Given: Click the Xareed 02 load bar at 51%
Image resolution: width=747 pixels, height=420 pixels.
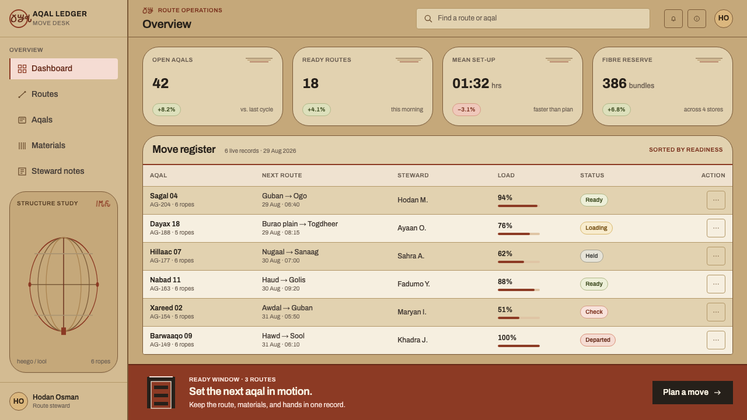Looking at the screenshot, I should point(519,318).
